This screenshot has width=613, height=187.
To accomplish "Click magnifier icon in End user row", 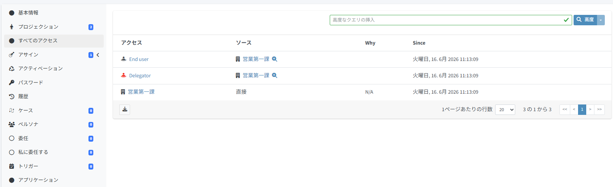I will (x=275, y=59).
